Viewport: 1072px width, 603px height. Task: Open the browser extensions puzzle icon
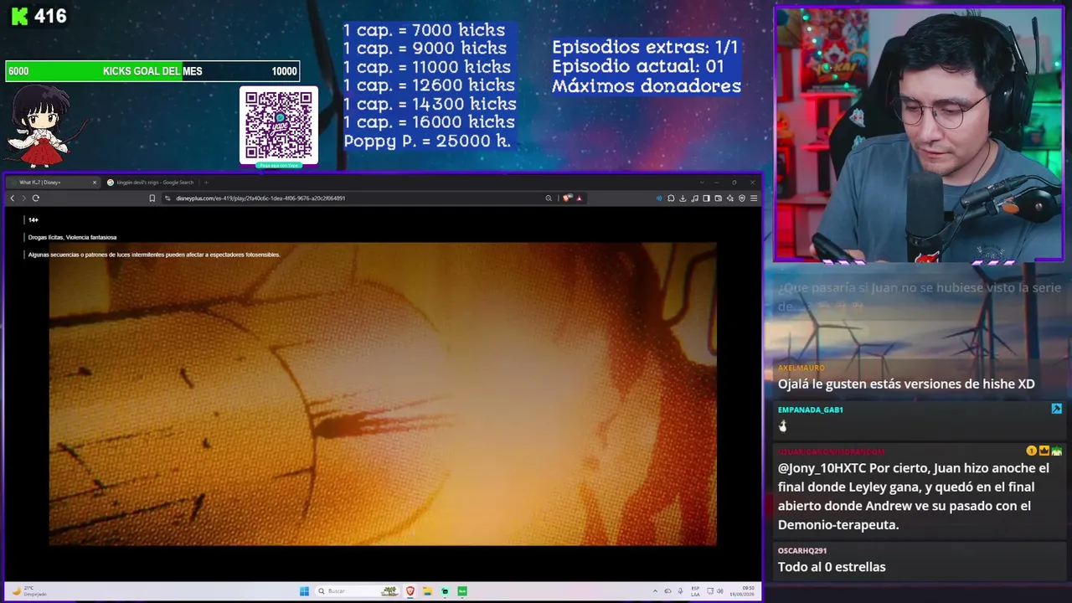pyautogui.click(x=671, y=198)
